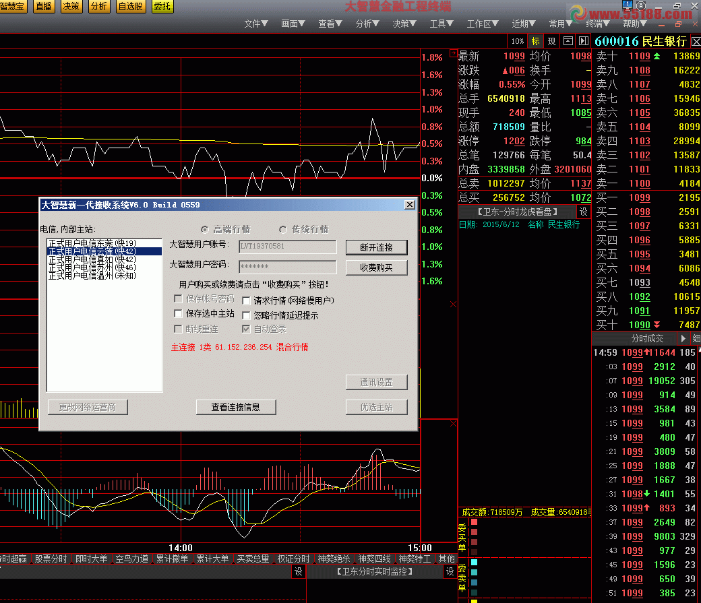Viewport: 701px width, 603px height.
Task: Open the 工具 dropdown menu
Action: (441, 24)
